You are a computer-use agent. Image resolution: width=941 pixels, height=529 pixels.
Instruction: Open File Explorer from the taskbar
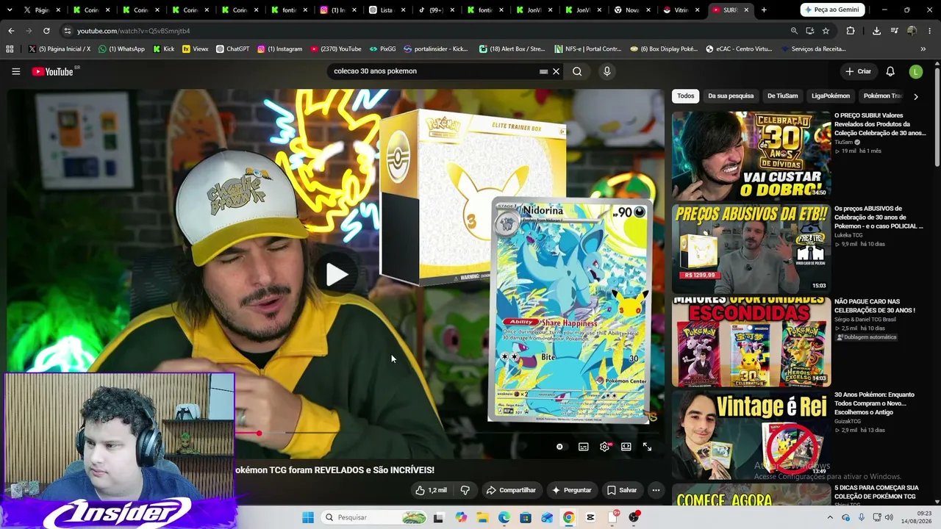tap(482, 517)
